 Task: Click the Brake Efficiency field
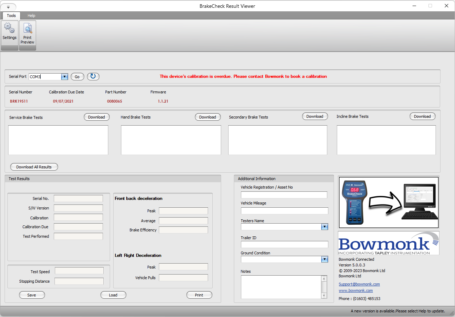click(x=183, y=230)
